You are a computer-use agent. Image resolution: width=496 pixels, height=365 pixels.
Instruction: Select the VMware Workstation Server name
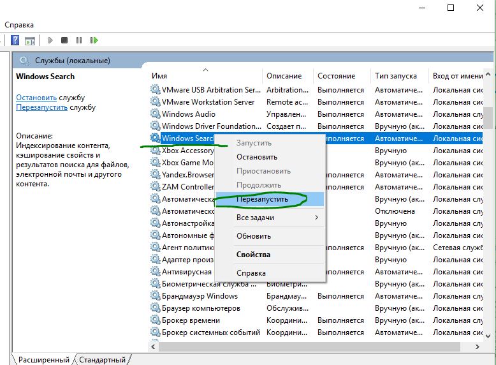click(x=208, y=102)
